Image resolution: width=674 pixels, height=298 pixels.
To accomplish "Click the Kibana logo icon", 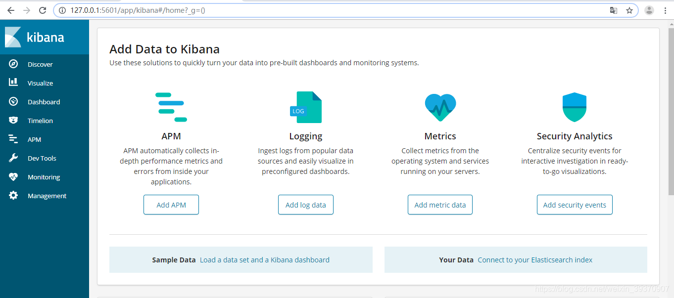I will pos(13,37).
